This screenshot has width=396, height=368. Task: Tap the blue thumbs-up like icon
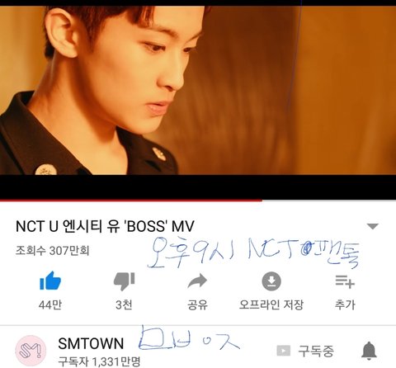pos(50,281)
